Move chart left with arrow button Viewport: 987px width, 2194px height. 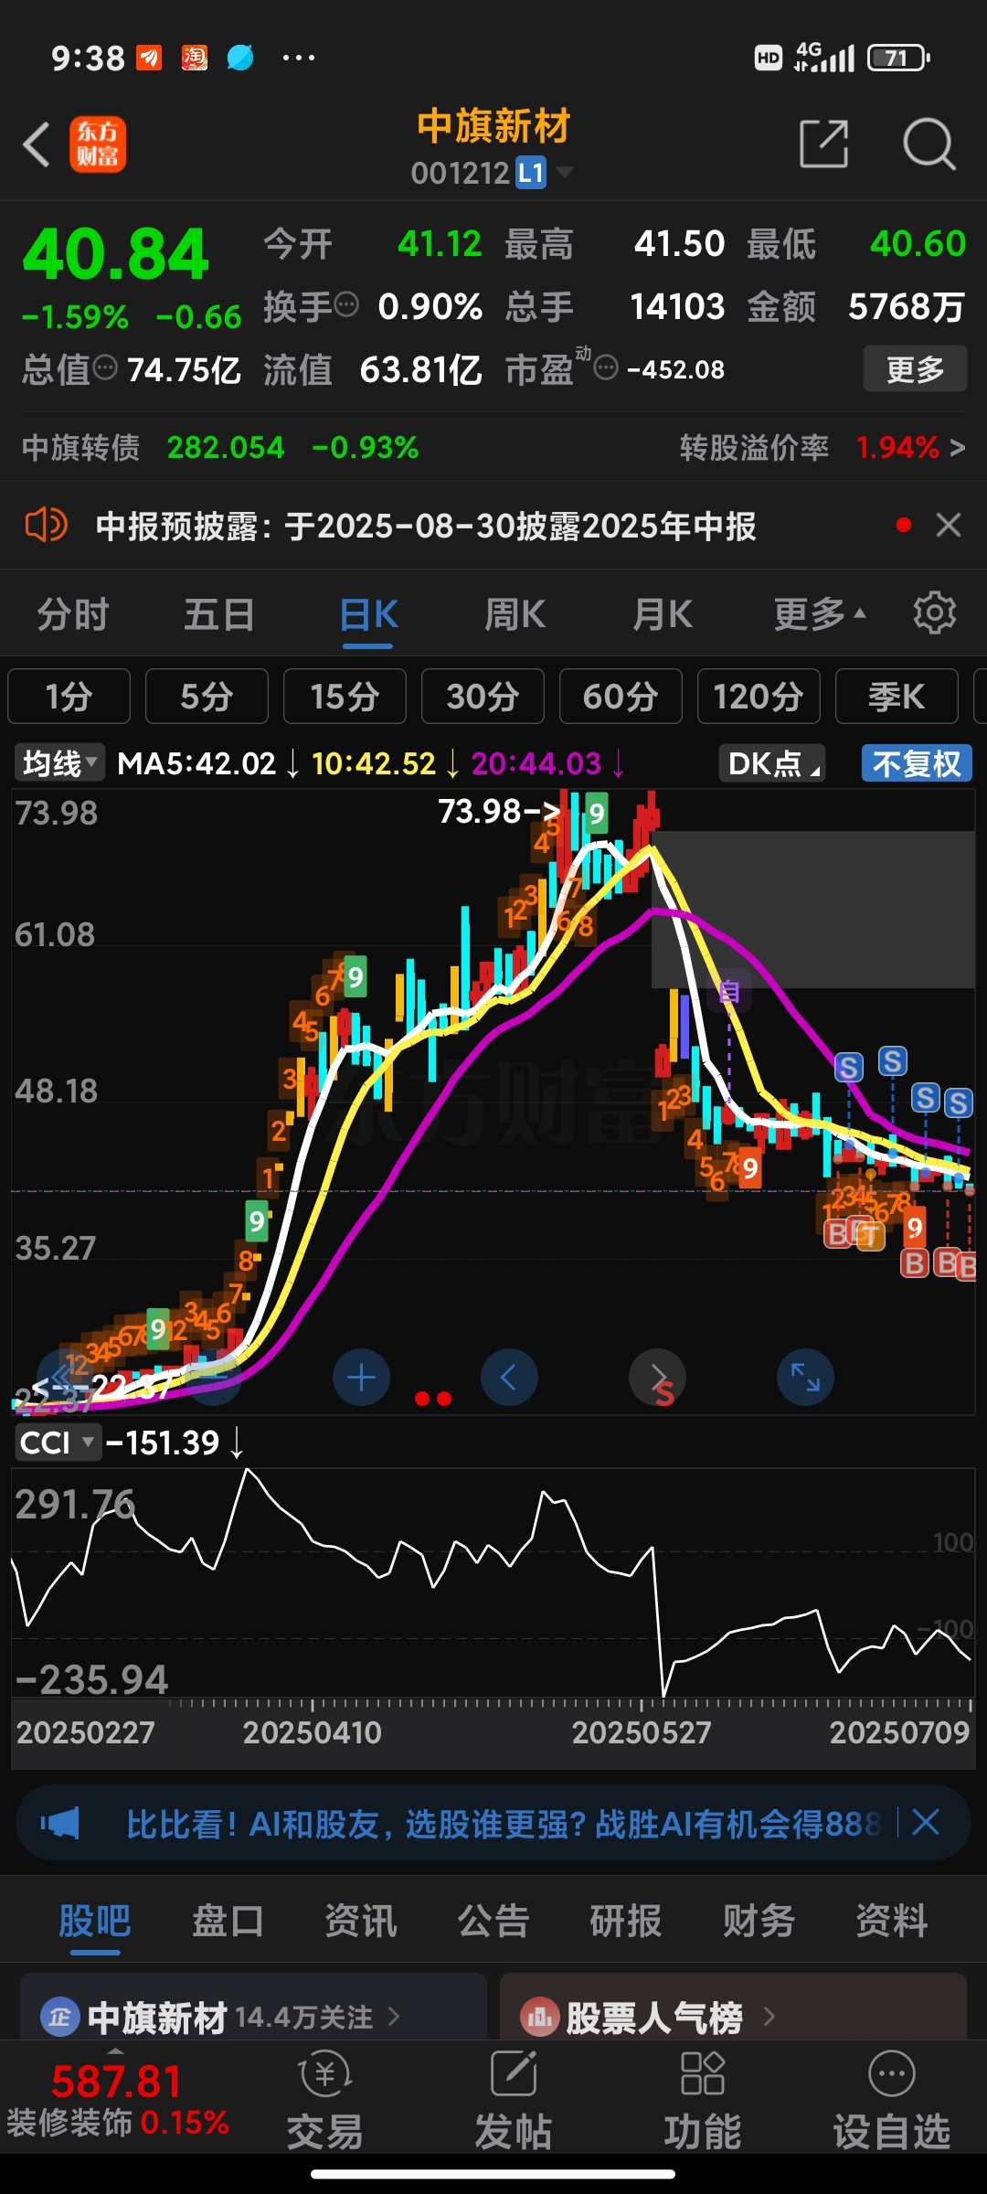(509, 1378)
